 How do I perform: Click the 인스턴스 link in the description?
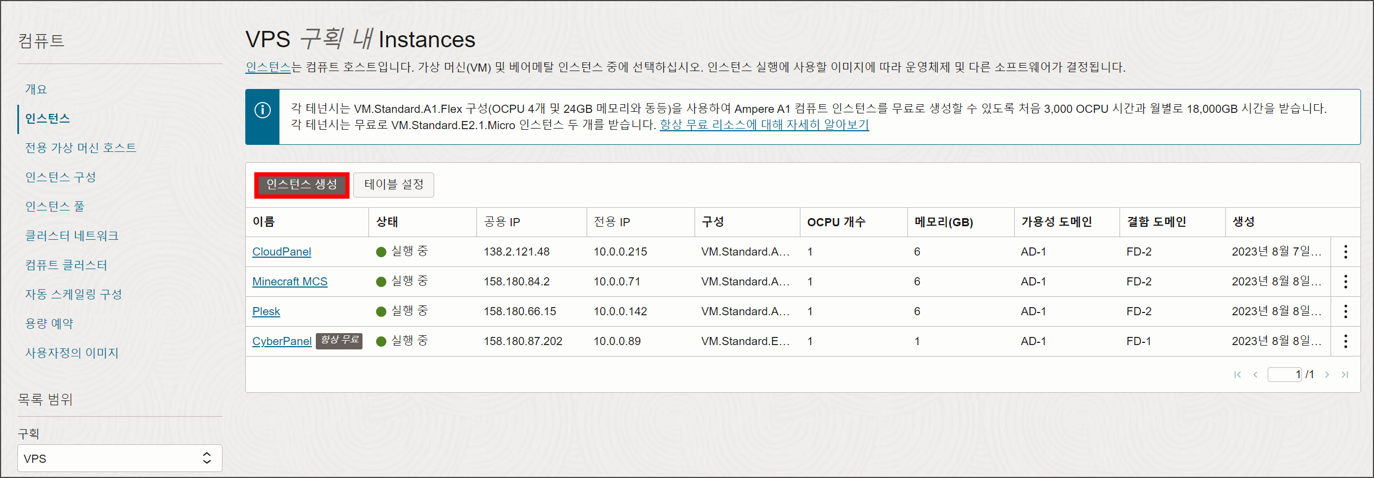(x=268, y=67)
